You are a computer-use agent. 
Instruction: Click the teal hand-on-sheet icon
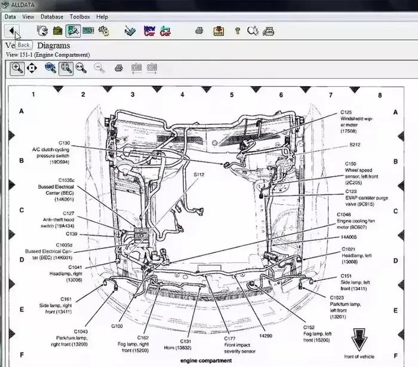pos(130,31)
